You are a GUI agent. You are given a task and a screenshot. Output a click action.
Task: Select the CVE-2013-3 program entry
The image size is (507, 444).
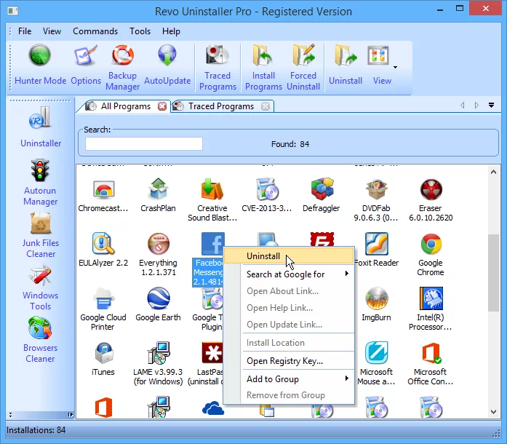pos(267,195)
